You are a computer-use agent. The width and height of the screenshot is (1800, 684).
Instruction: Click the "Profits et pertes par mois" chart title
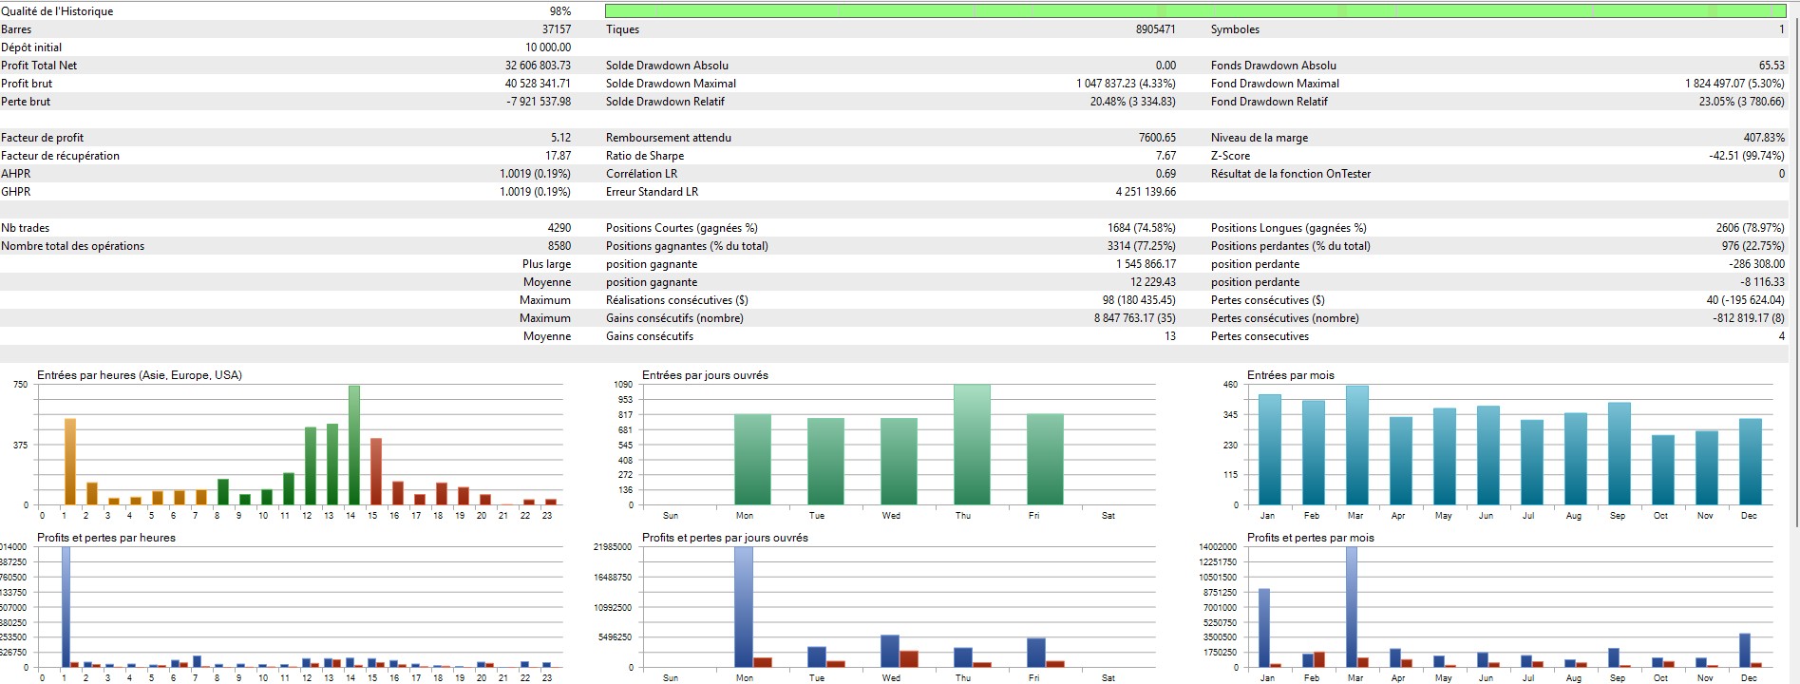point(1311,538)
